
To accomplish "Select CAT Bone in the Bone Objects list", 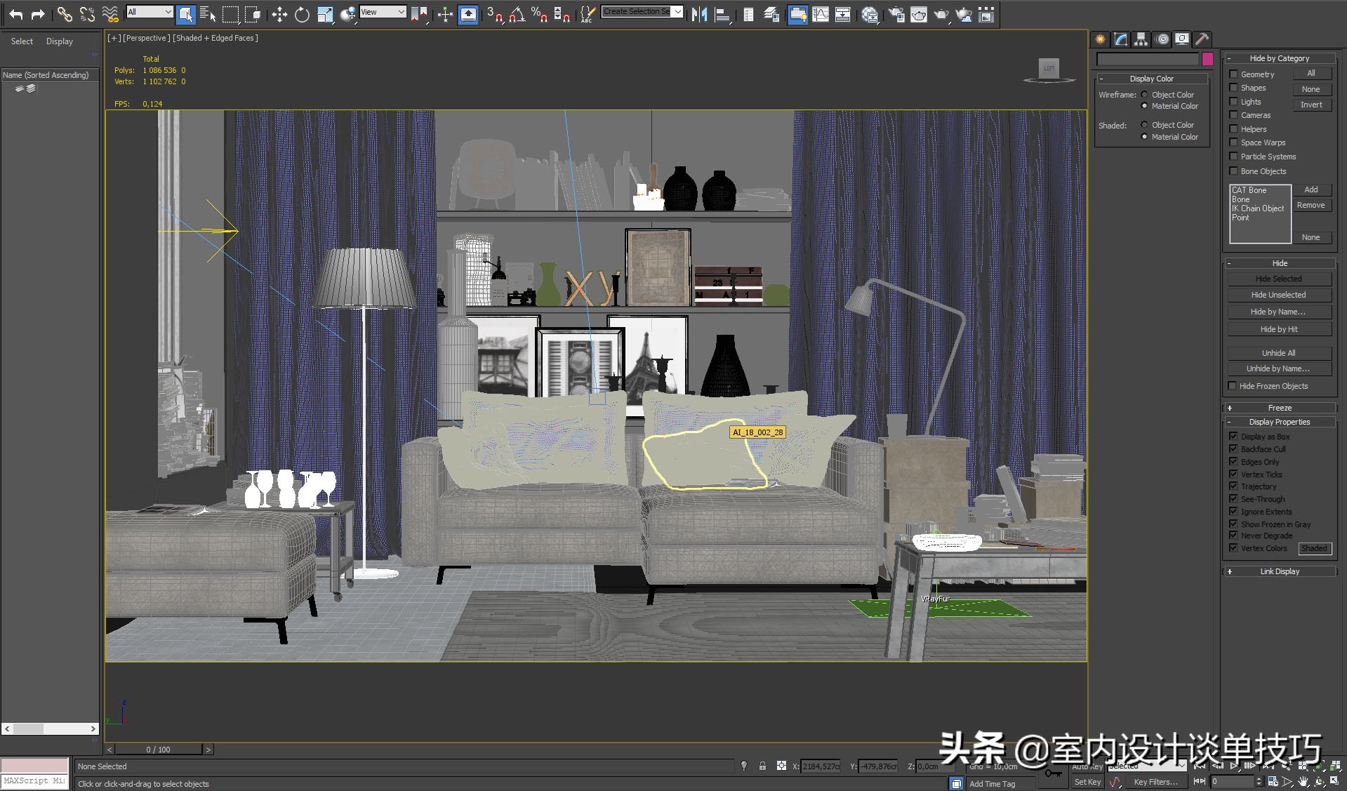I will coord(1249,190).
